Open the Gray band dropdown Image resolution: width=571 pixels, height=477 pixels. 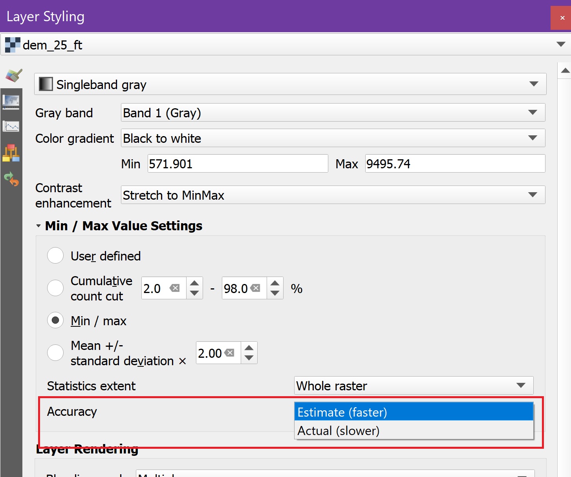pyautogui.click(x=333, y=113)
